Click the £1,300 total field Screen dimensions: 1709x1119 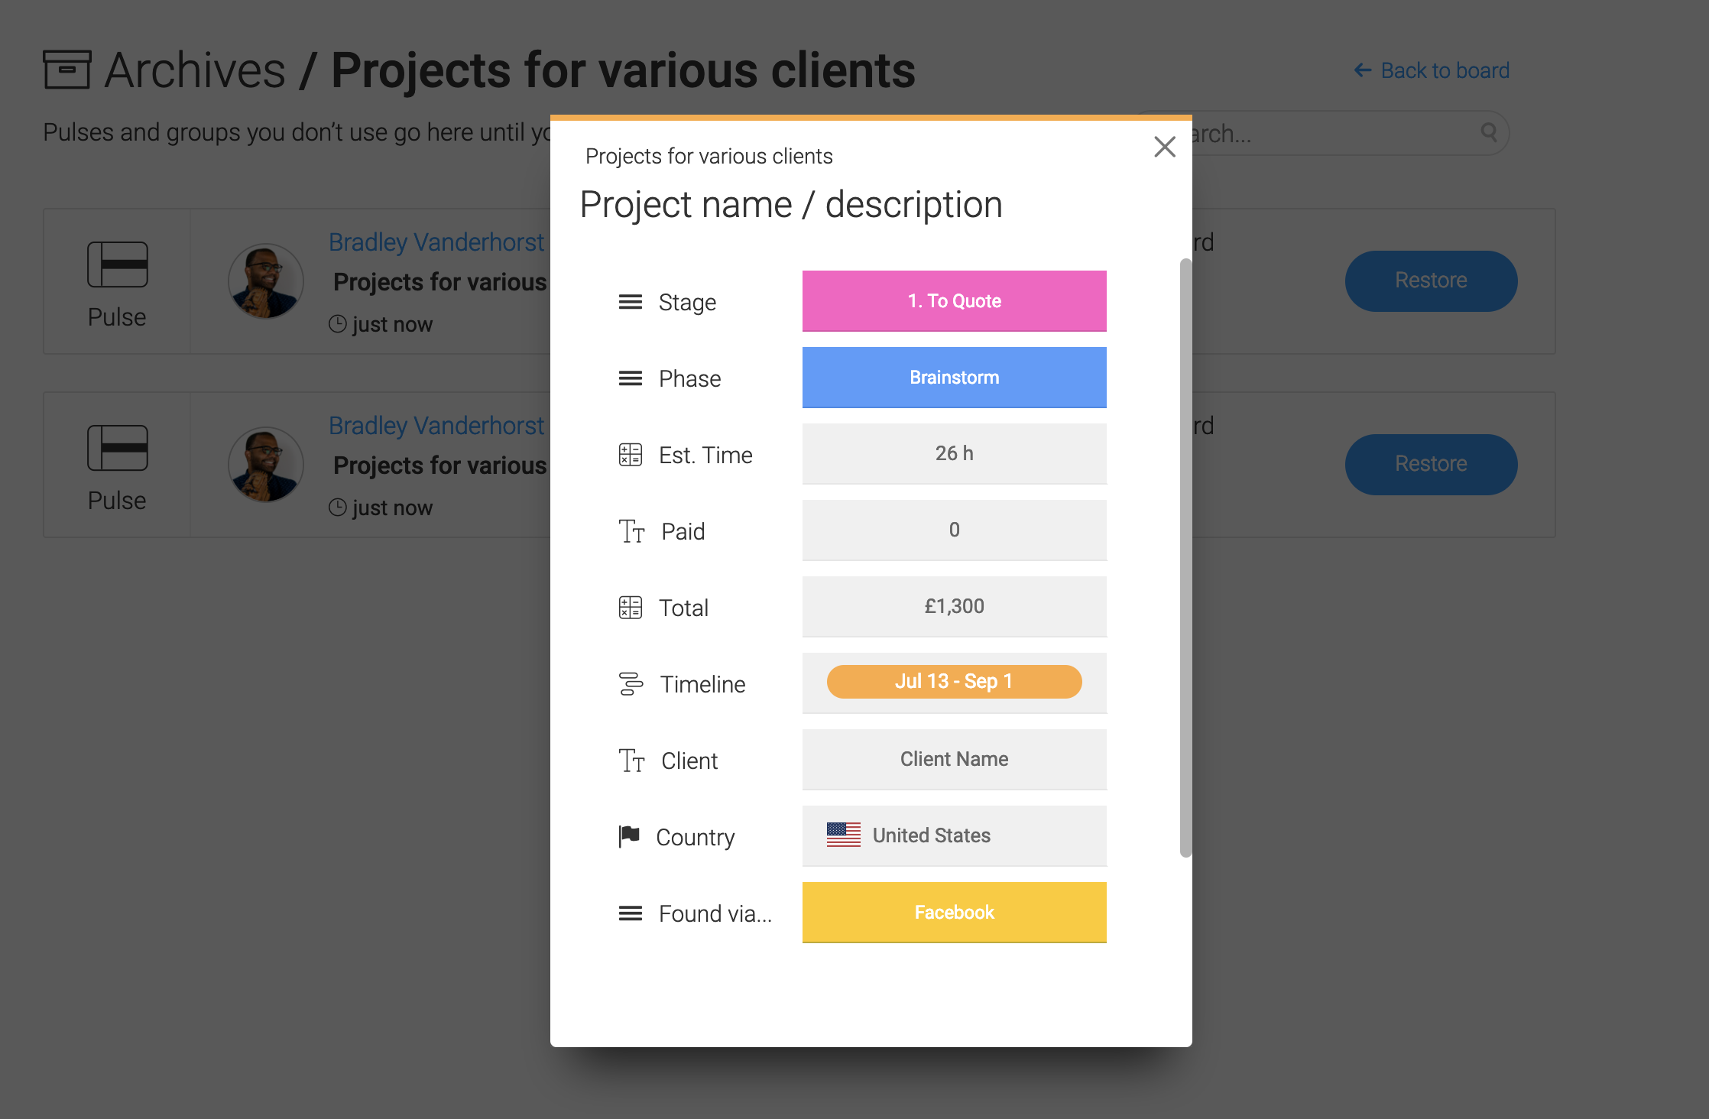point(954,606)
